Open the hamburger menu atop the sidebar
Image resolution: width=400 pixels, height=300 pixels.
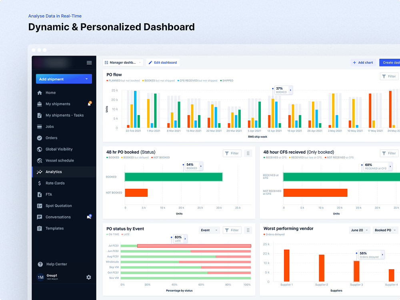tap(89, 62)
